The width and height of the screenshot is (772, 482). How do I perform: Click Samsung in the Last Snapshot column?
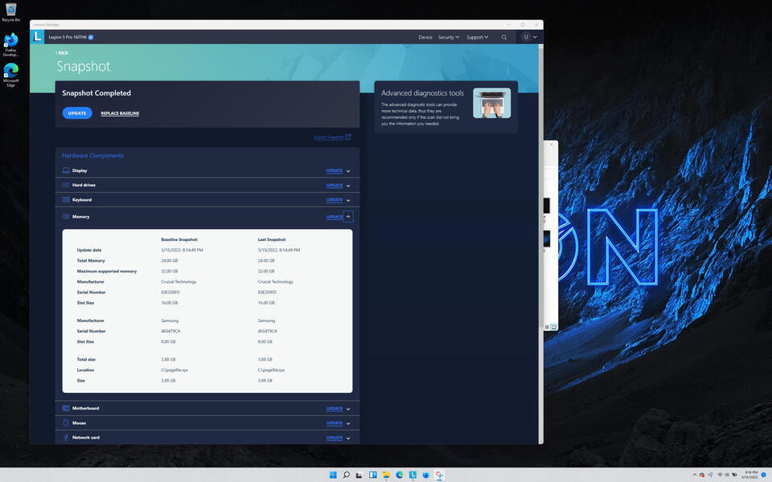click(x=266, y=321)
